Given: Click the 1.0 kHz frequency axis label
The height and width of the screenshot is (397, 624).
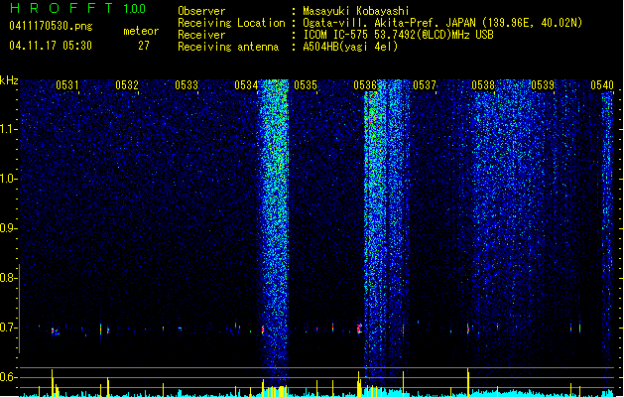Looking at the screenshot, I should pos(8,179).
